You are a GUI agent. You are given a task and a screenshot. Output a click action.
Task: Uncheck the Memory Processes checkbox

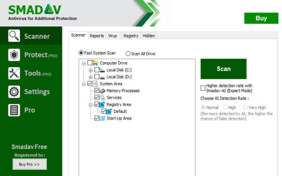pos(97,90)
